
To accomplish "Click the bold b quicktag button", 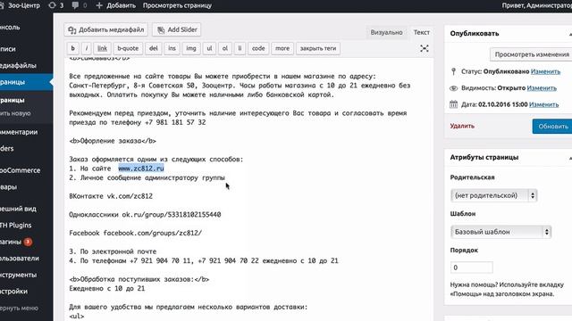I will tap(73, 48).
